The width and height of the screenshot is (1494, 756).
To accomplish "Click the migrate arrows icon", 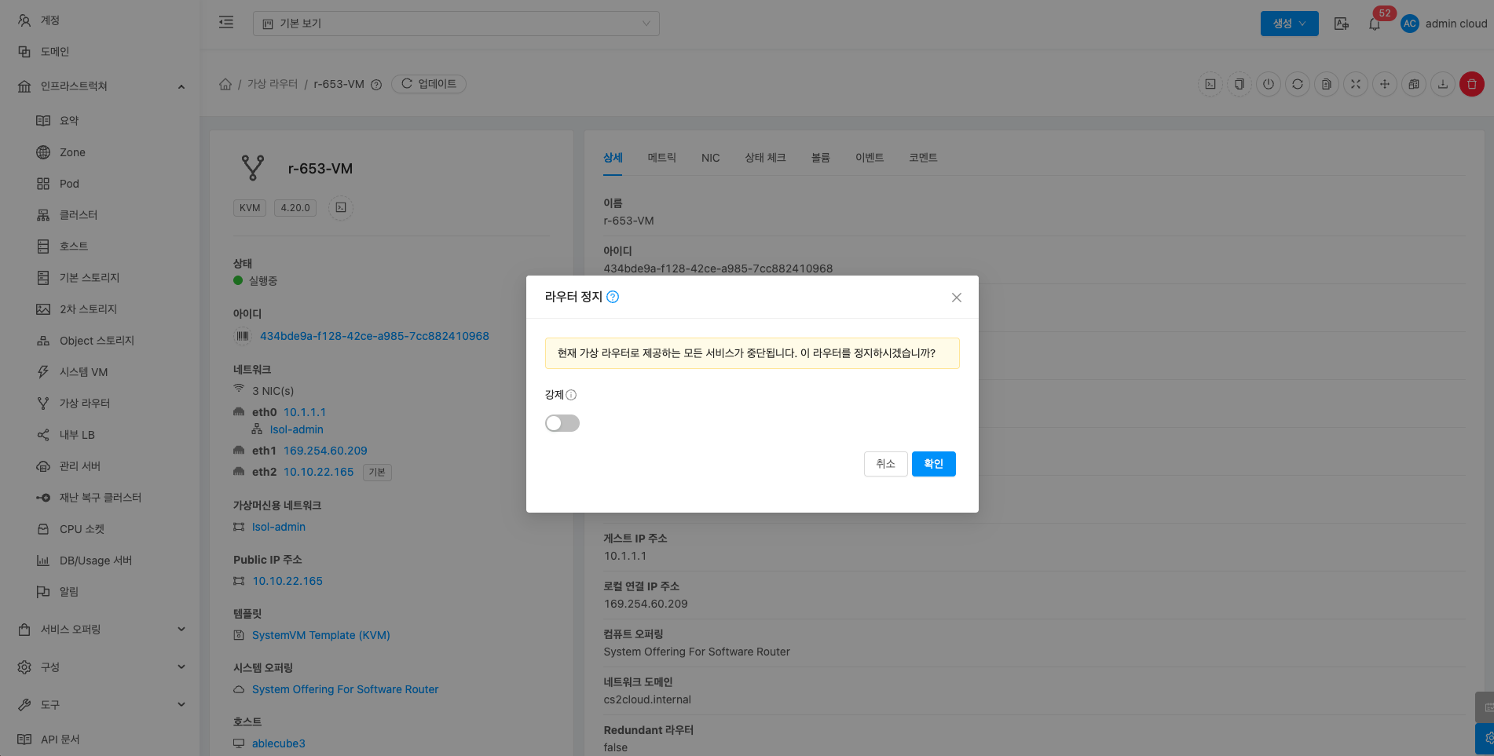I will 1384,84.
